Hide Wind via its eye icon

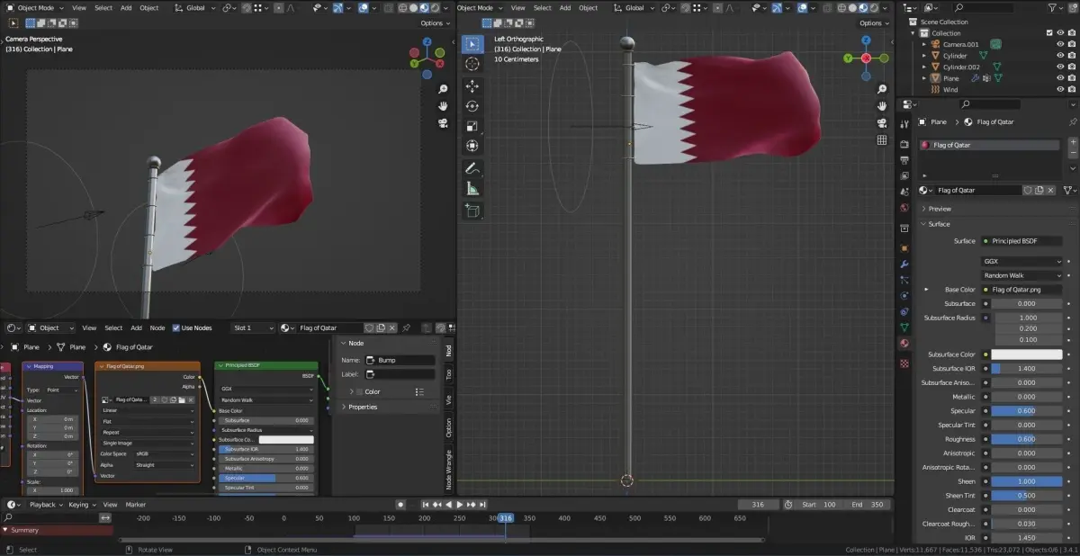1059,89
